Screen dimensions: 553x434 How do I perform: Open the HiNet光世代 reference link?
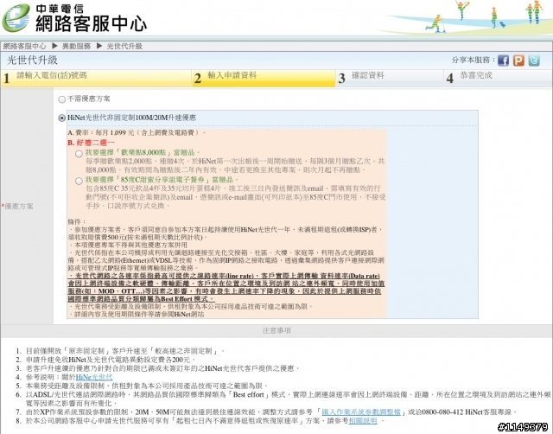(x=94, y=377)
